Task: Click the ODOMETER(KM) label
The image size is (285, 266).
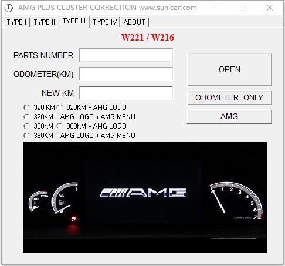Action: click(x=43, y=74)
